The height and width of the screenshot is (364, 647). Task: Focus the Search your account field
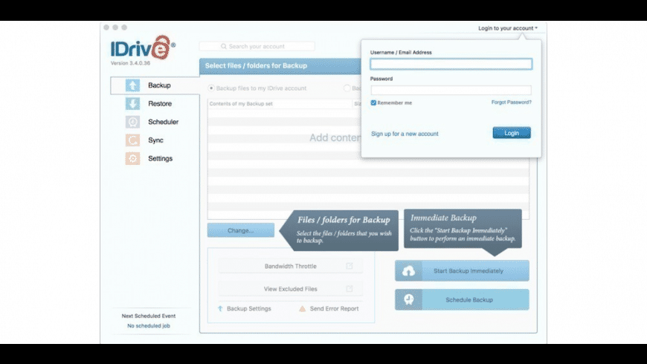(257, 46)
